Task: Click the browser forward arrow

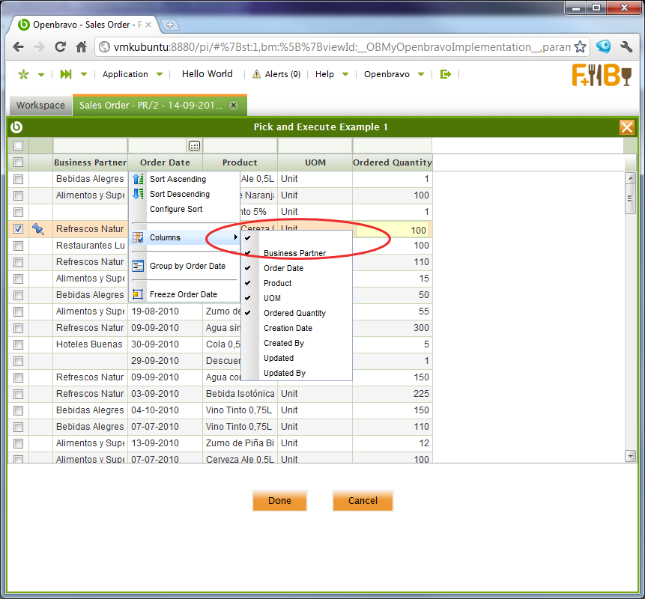Action: [x=40, y=47]
